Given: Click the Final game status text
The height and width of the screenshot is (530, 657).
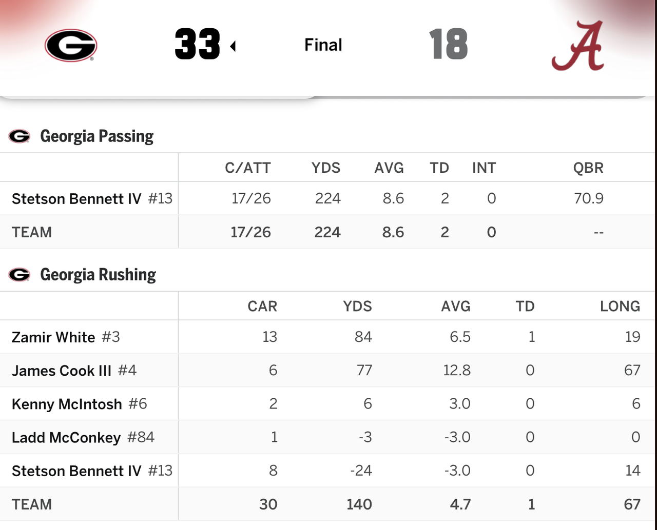Looking at the screenshot, I should (x=323, y=45).
